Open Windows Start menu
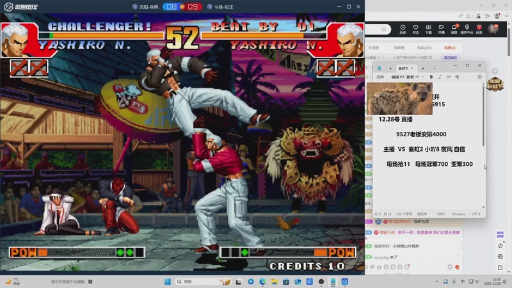This screenshot has width=512, height=288. (168, 282)
